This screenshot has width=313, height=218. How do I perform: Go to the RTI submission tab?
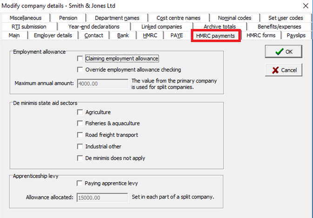[x=29, y=27]
